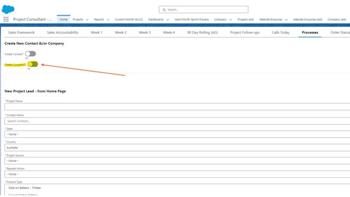Expand the Projects nav chevron

[87, 20]
